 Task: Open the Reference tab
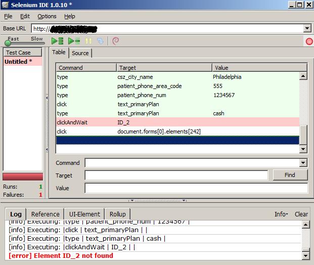coord(46,214)
